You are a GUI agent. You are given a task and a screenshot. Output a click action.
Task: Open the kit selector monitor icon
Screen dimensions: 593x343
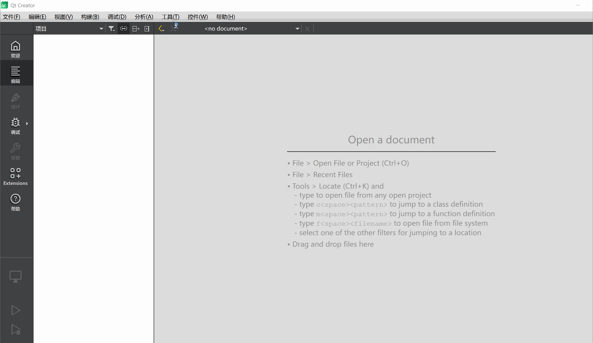(15, 277)
